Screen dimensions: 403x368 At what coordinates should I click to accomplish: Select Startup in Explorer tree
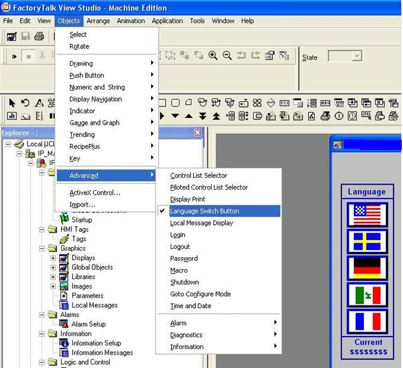point(82,220)
